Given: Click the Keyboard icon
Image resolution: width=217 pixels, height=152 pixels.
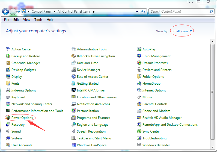Looking at the screenshot, I should point(8,97).
